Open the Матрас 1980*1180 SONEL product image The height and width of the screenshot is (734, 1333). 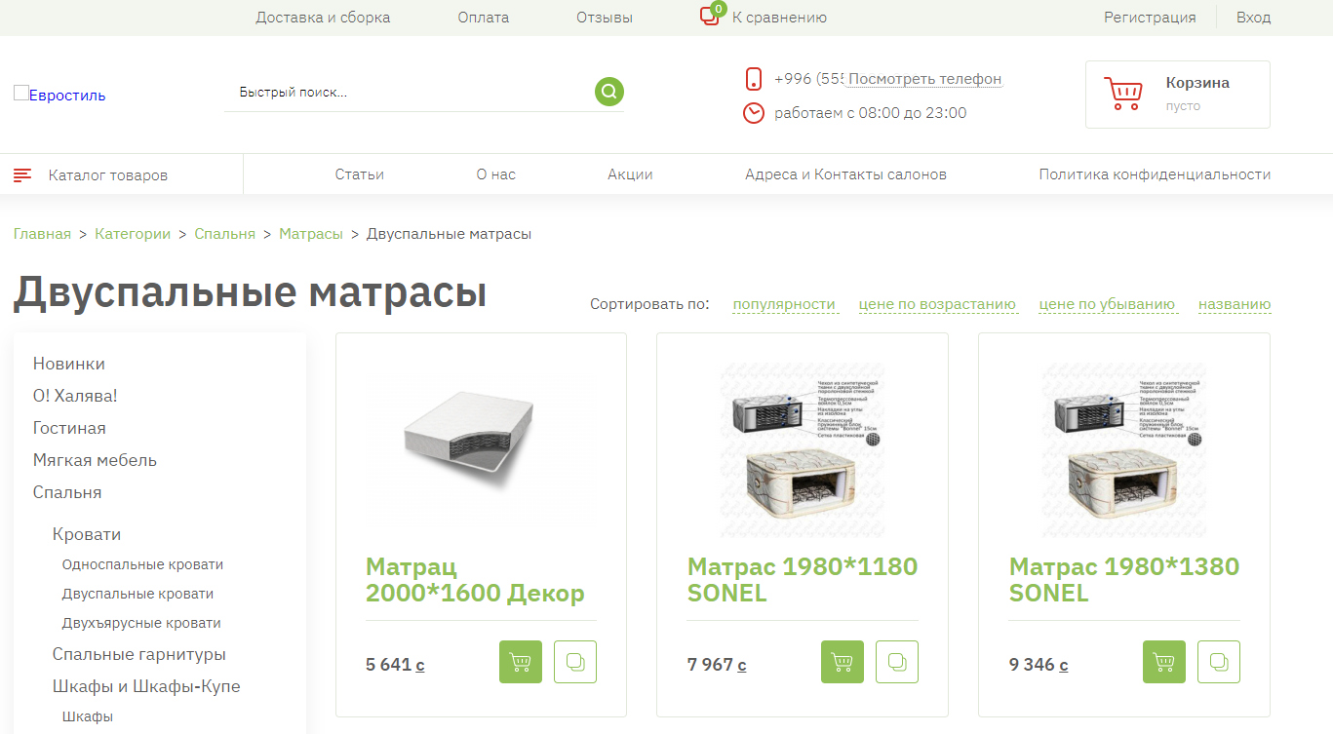803,450
